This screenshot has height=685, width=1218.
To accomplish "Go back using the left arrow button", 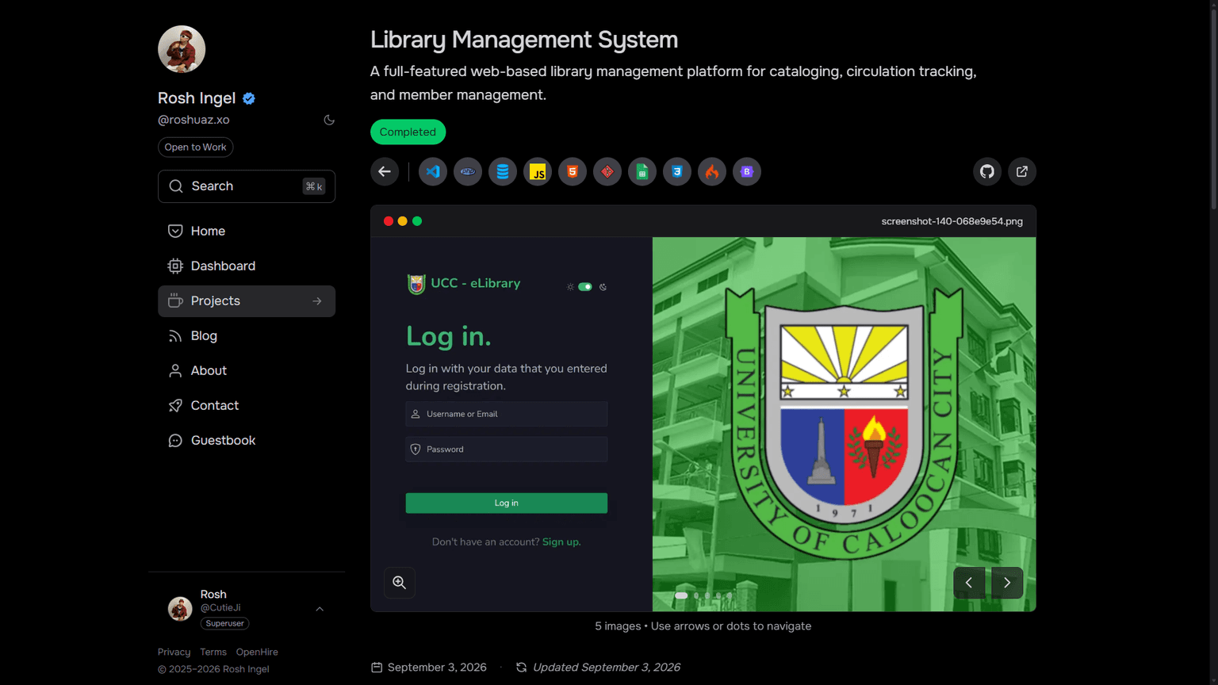I will point(385,171).
